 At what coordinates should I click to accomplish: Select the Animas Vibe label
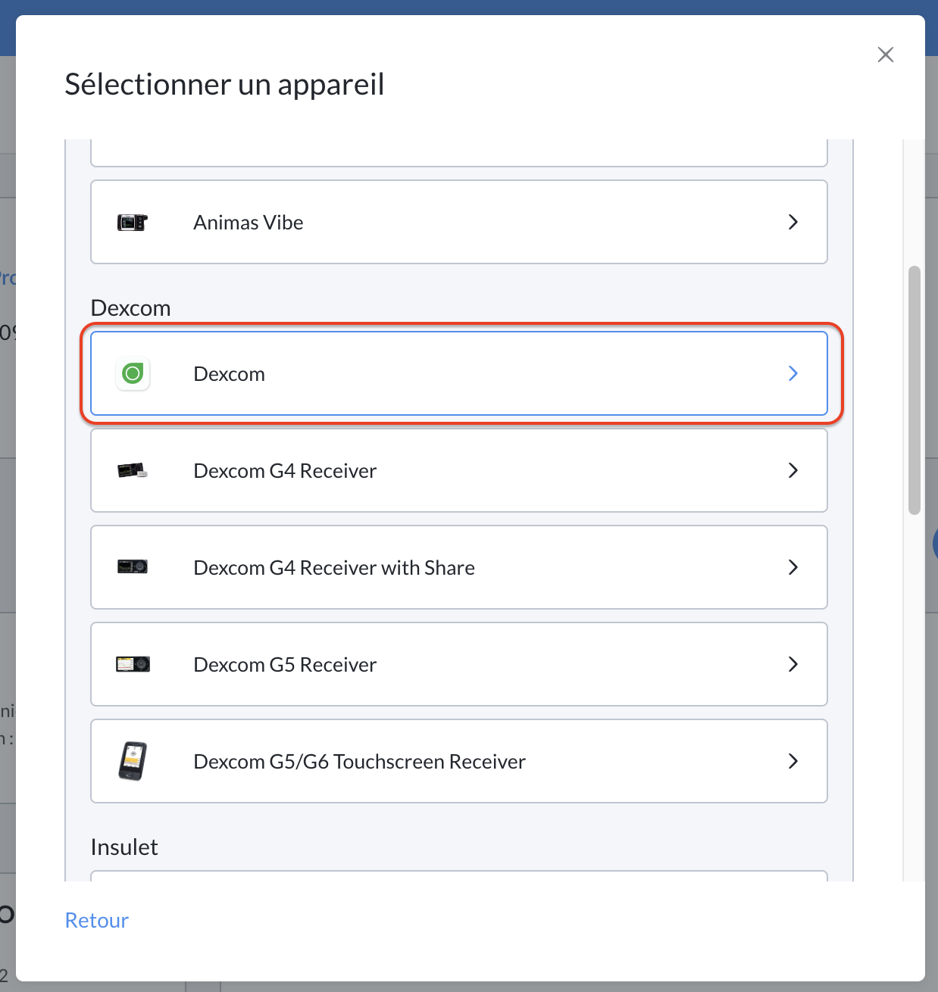pyautogui.click(x=249, y=223)
